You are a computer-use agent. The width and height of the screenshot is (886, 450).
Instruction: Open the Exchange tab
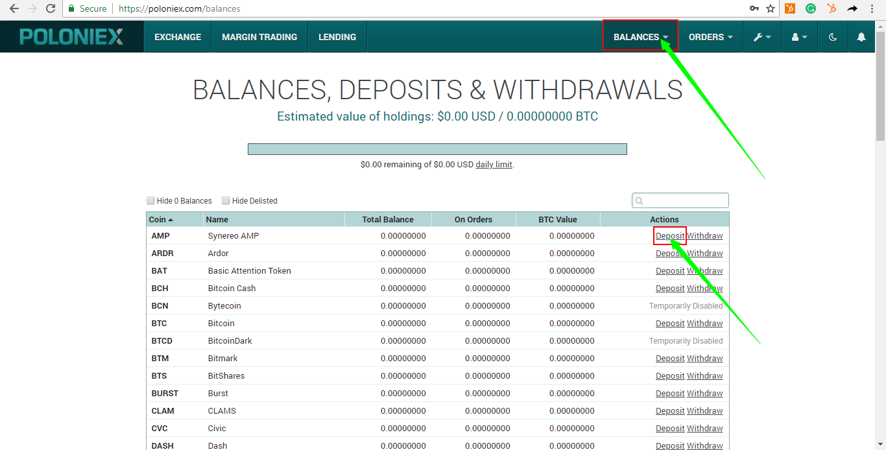click(x=178, y=37)
